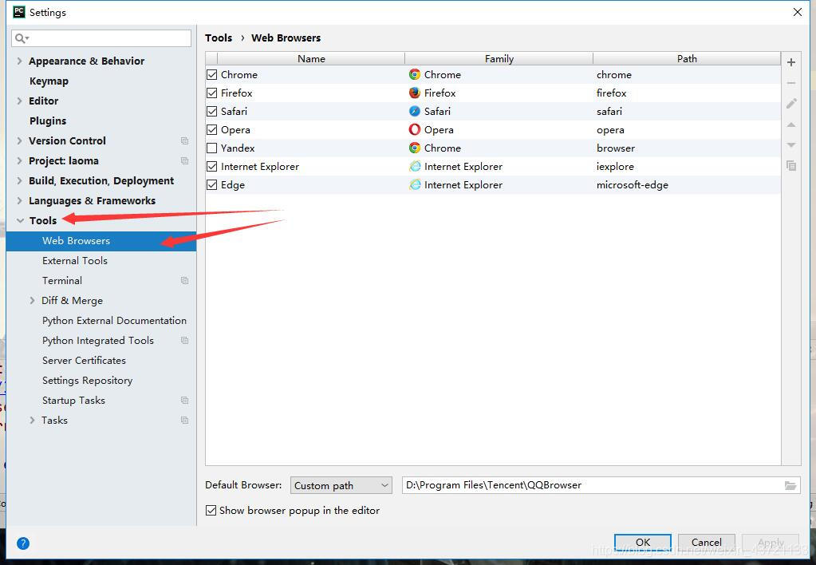Select Server Certificates item

pyautogui.click(x=84, y=361)
